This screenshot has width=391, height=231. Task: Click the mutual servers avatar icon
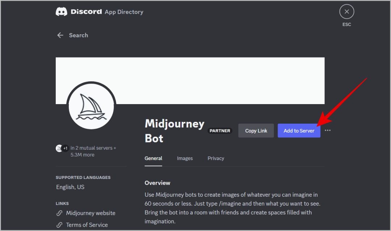(59, 148)
